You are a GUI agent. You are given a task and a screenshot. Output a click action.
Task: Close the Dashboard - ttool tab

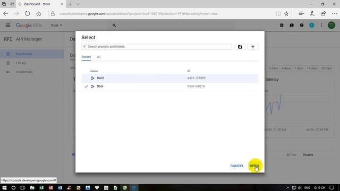tap(62, 4)
